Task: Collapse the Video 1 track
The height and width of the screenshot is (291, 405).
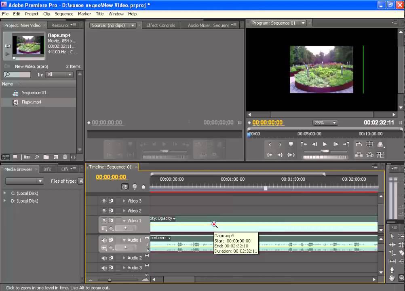Action: coord(124,221)
